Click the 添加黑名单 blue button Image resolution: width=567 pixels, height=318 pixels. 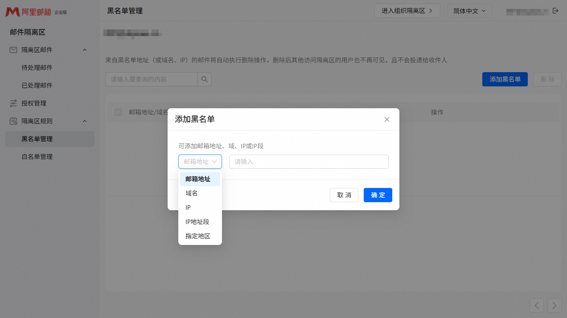(505, 79)
